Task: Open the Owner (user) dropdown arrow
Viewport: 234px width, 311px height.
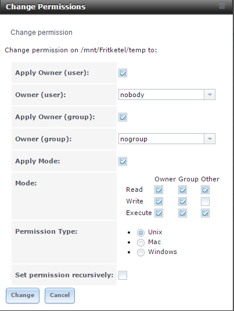Action: point(210,95)
